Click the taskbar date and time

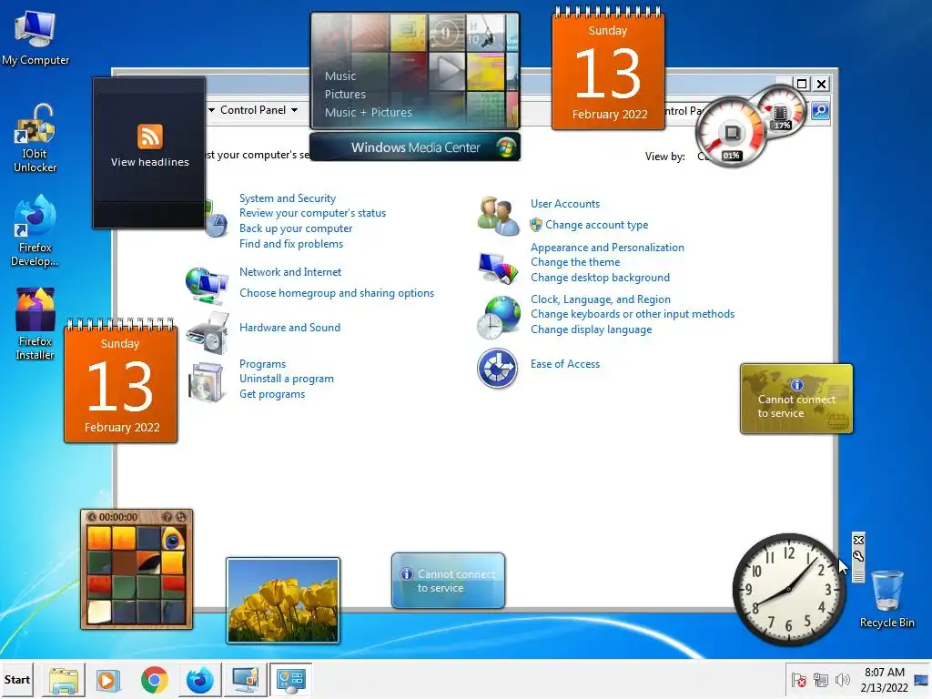pyautogui.click(x=885, y=680)
